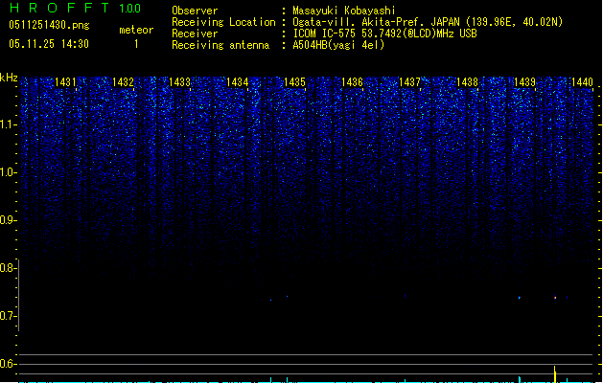Click the antenna A504HB(yagi 4el) text
Image resolution: width=603 pixels, height=383 pixels.
coord(338,45)
